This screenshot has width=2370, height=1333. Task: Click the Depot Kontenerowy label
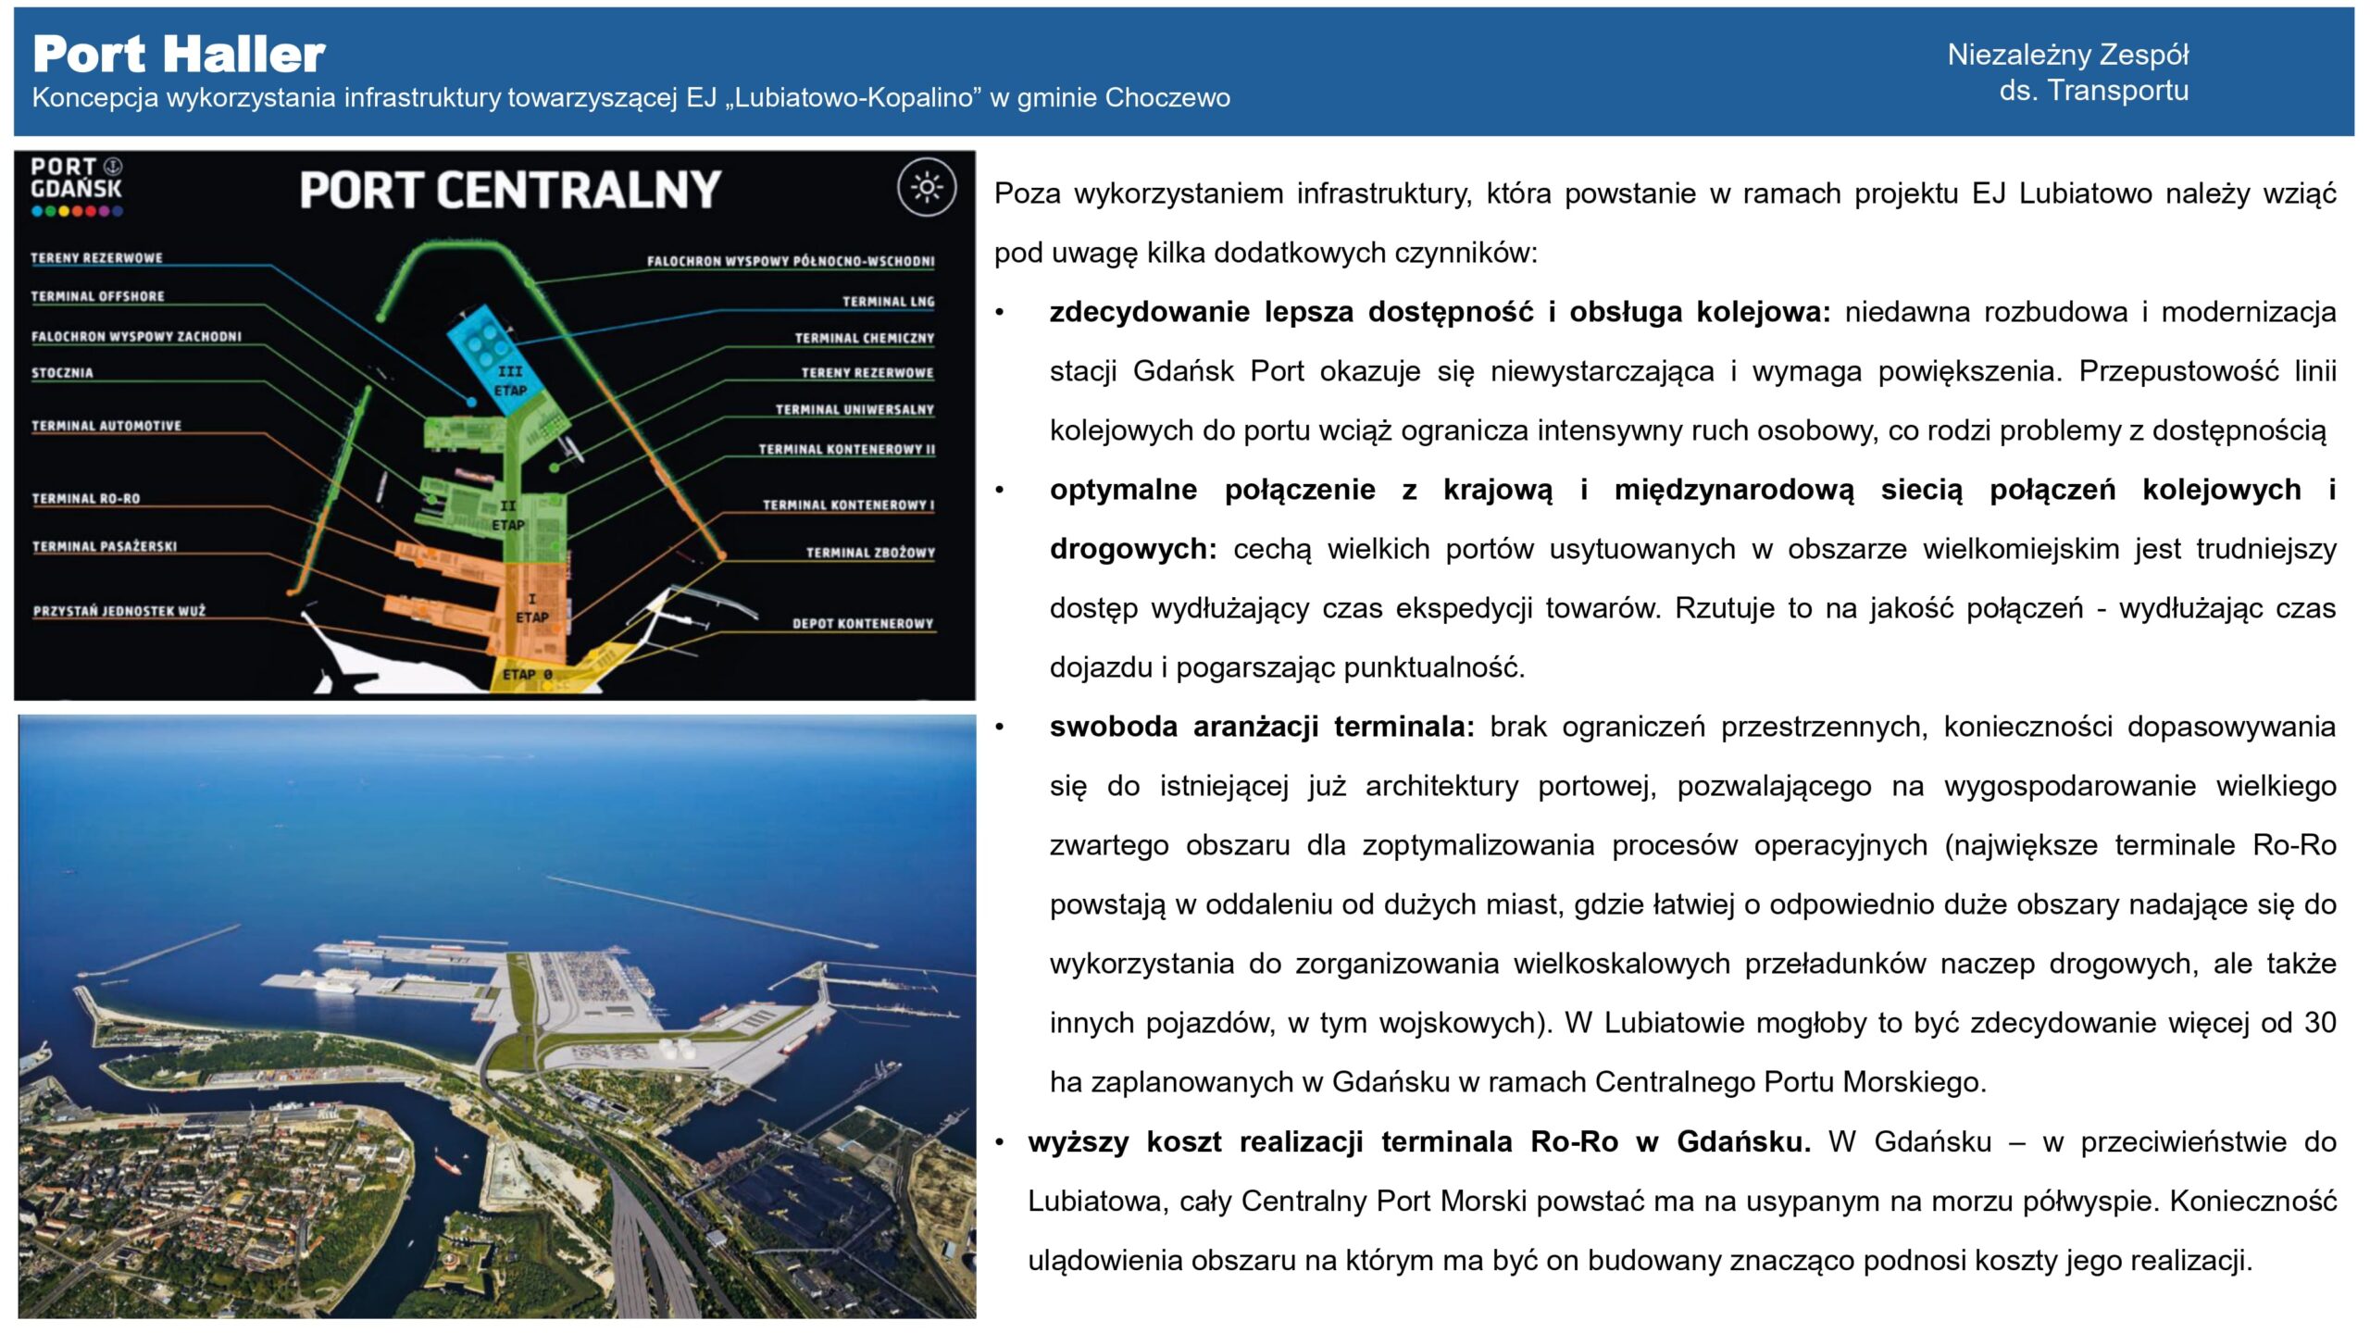click(862, 624)
